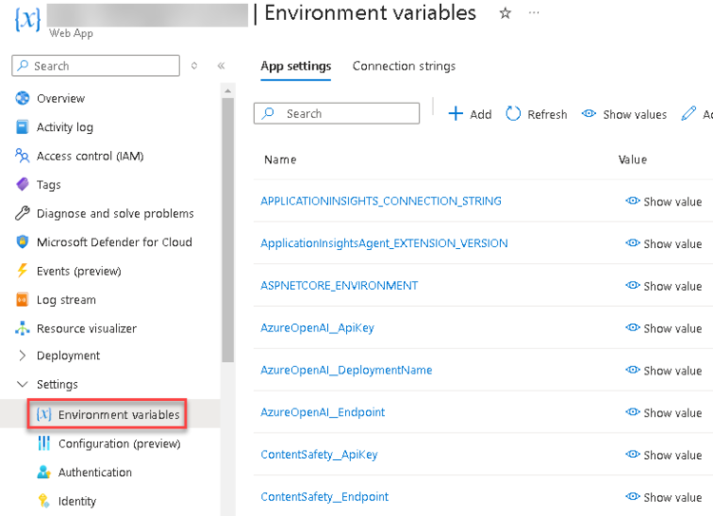The image size is (713, 516).
Task: Favorite this page with the star icon
Action: click(505, 13)
